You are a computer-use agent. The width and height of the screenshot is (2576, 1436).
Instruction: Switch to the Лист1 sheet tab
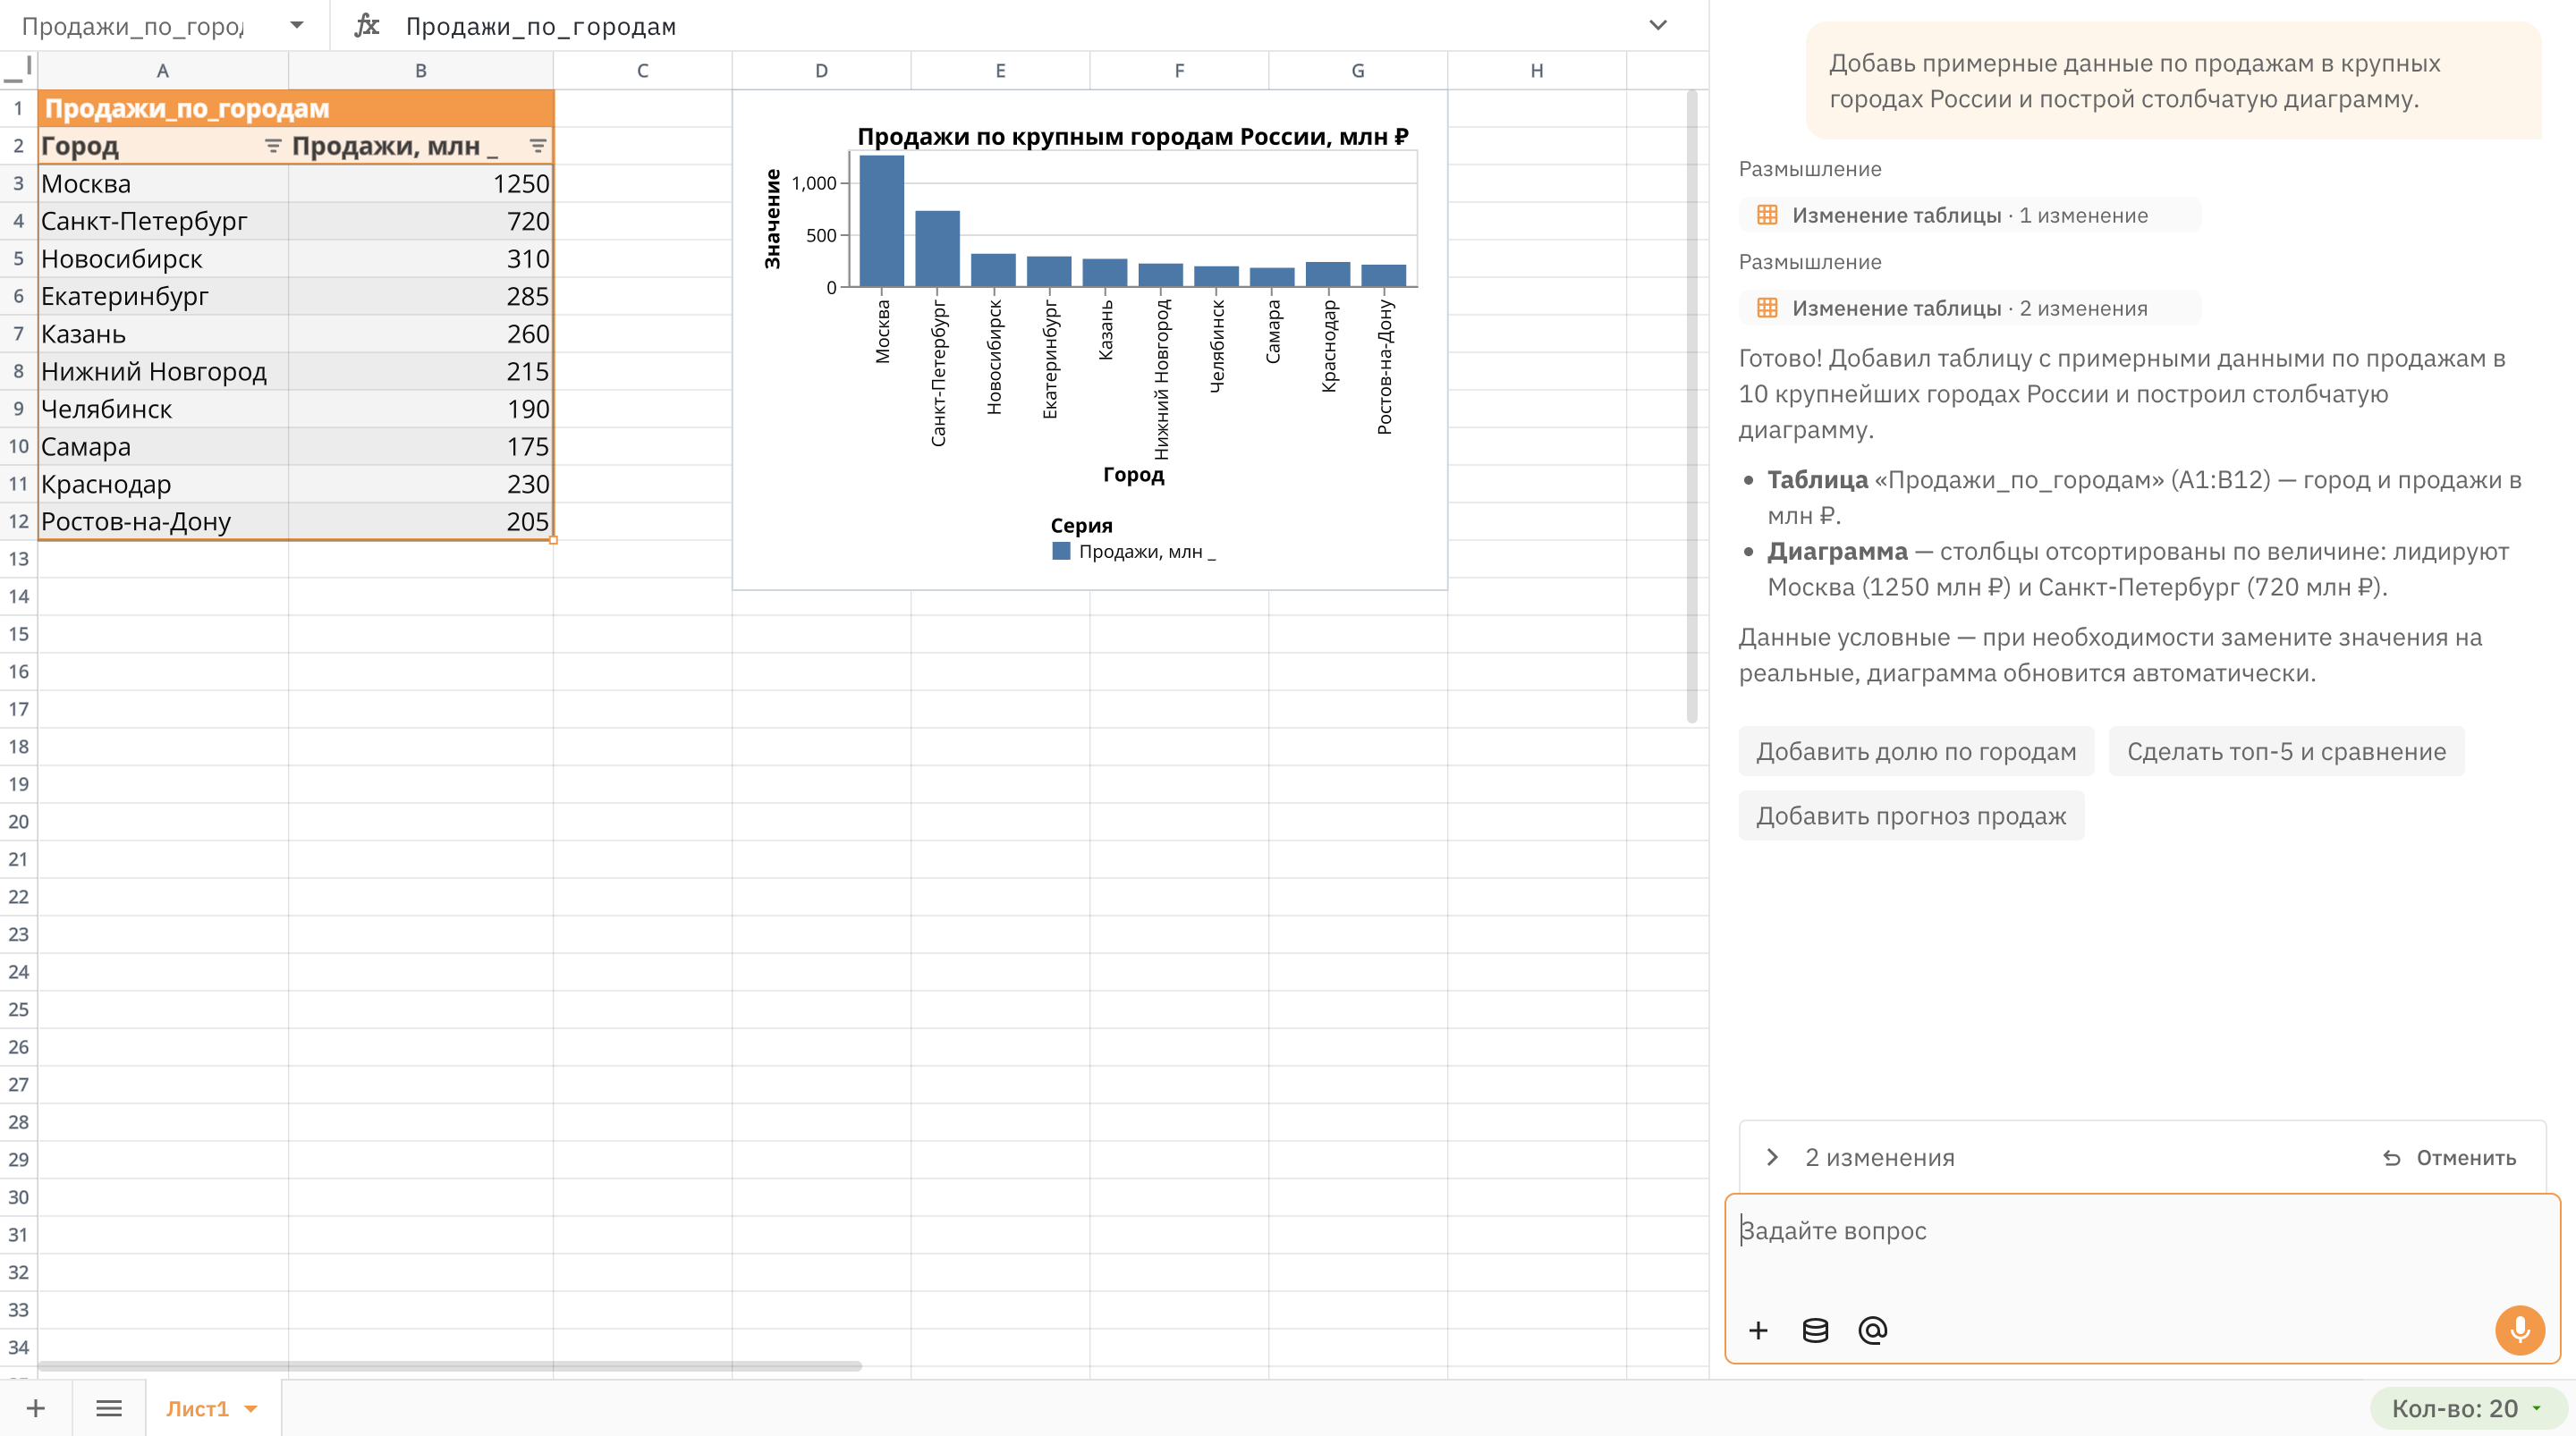[197, 1408]
